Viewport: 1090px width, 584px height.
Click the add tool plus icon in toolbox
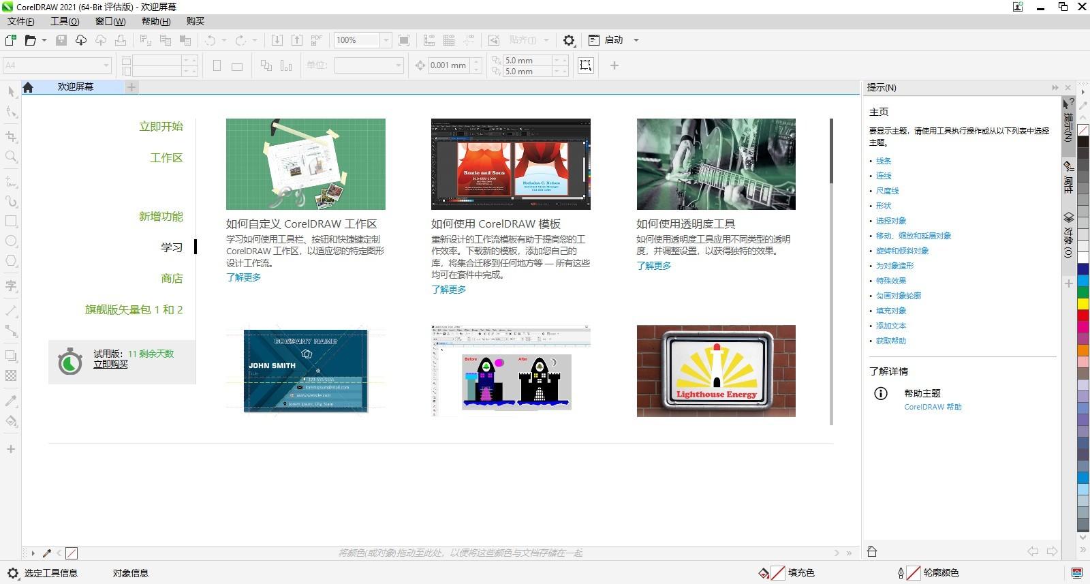(11, 449)
